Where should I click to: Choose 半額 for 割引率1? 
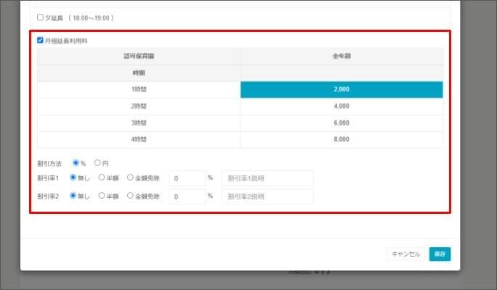coord(102,177)
